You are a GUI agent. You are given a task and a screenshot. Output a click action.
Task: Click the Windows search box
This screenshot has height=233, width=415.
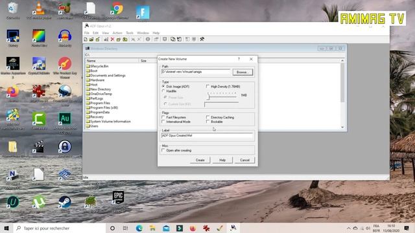tap(60, 228)
